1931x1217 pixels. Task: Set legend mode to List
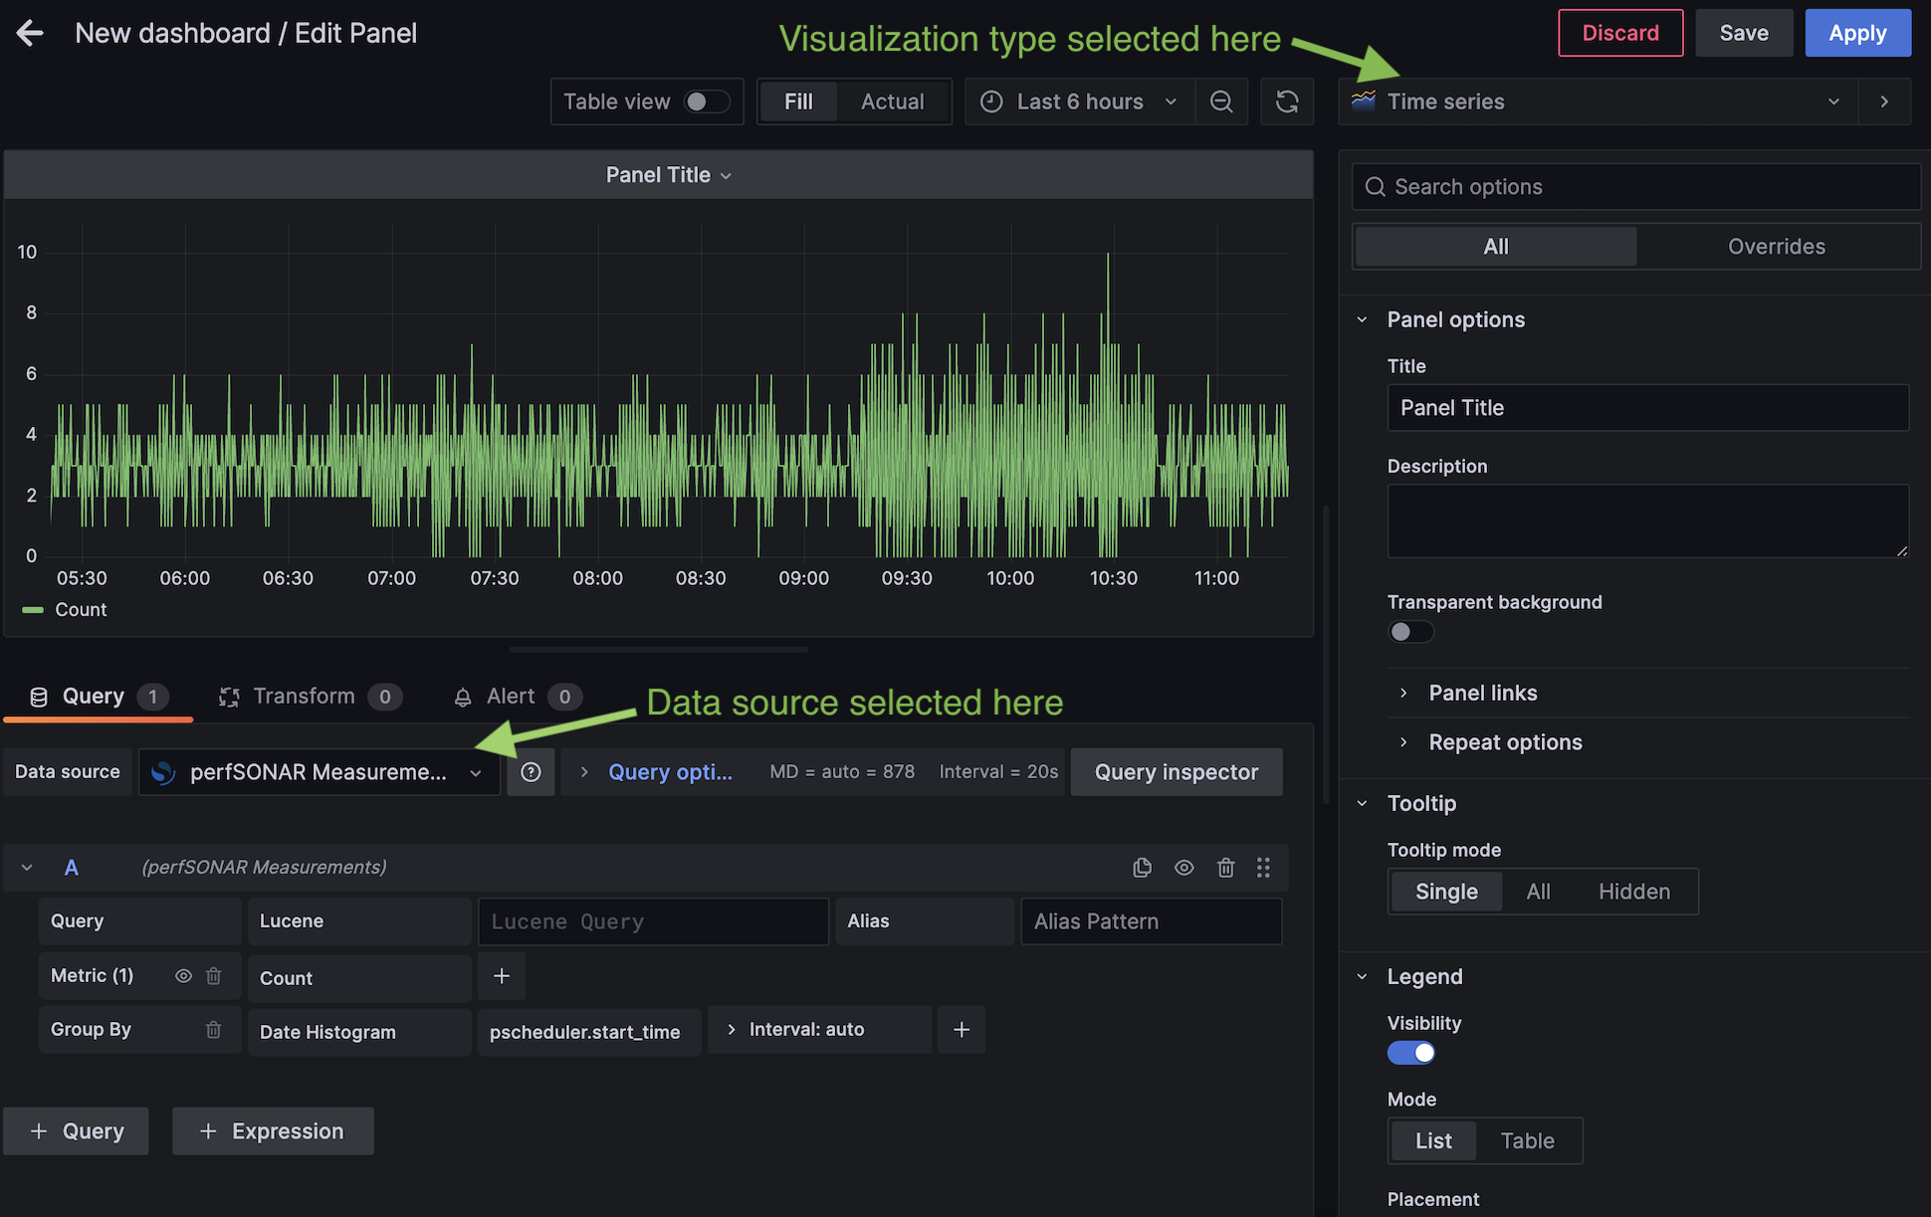coord(1433,1141)
